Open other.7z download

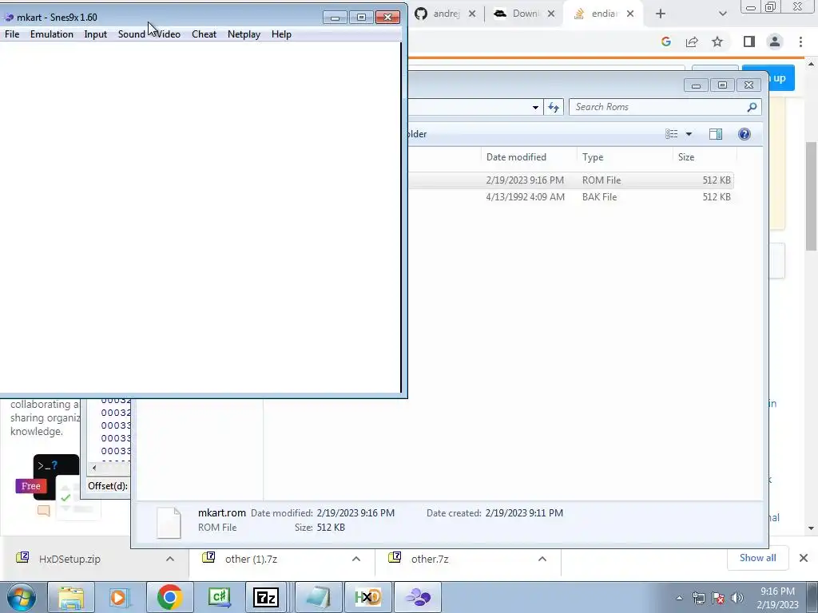click(x=429, y=559)
